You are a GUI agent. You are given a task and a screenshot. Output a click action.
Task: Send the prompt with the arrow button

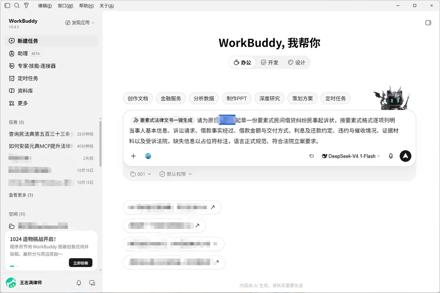[x=406, y=156]
